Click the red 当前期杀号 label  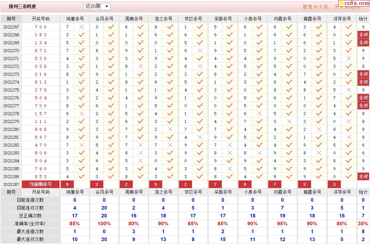(41, 184)
